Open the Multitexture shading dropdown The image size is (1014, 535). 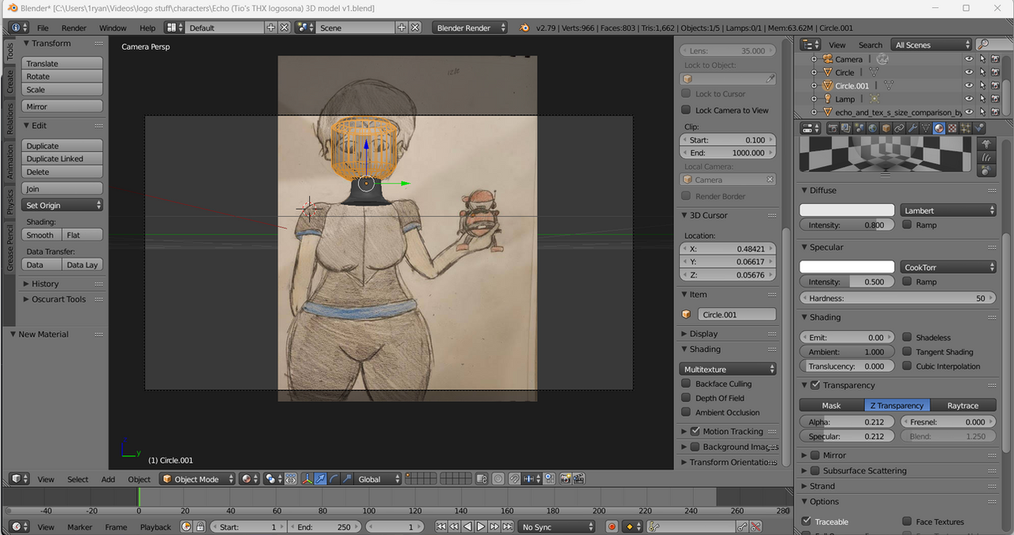coord(728,369)
